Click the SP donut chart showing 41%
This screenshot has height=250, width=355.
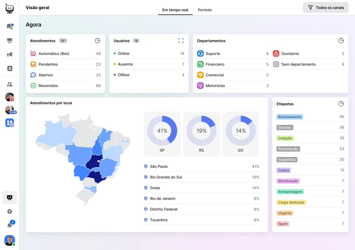pyautogui.click(x=162, y=131)
